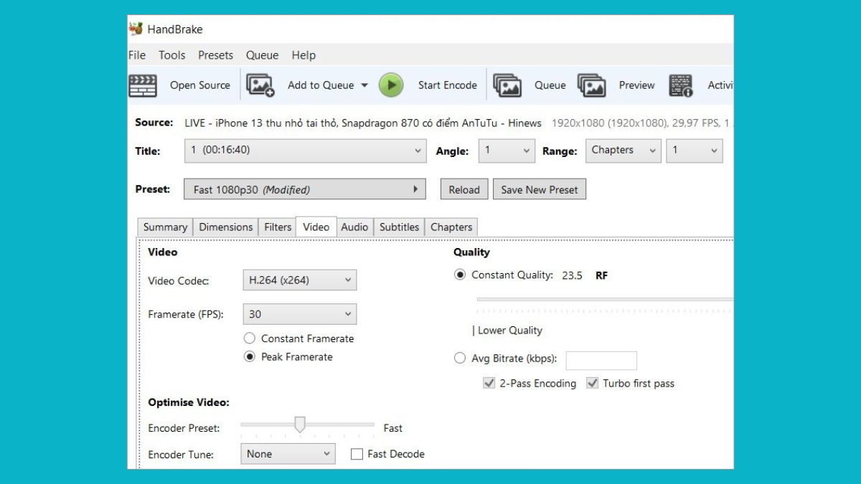
Task: Click the Activity log document icon
Action: pyautogui.click(x=681, y=85)
